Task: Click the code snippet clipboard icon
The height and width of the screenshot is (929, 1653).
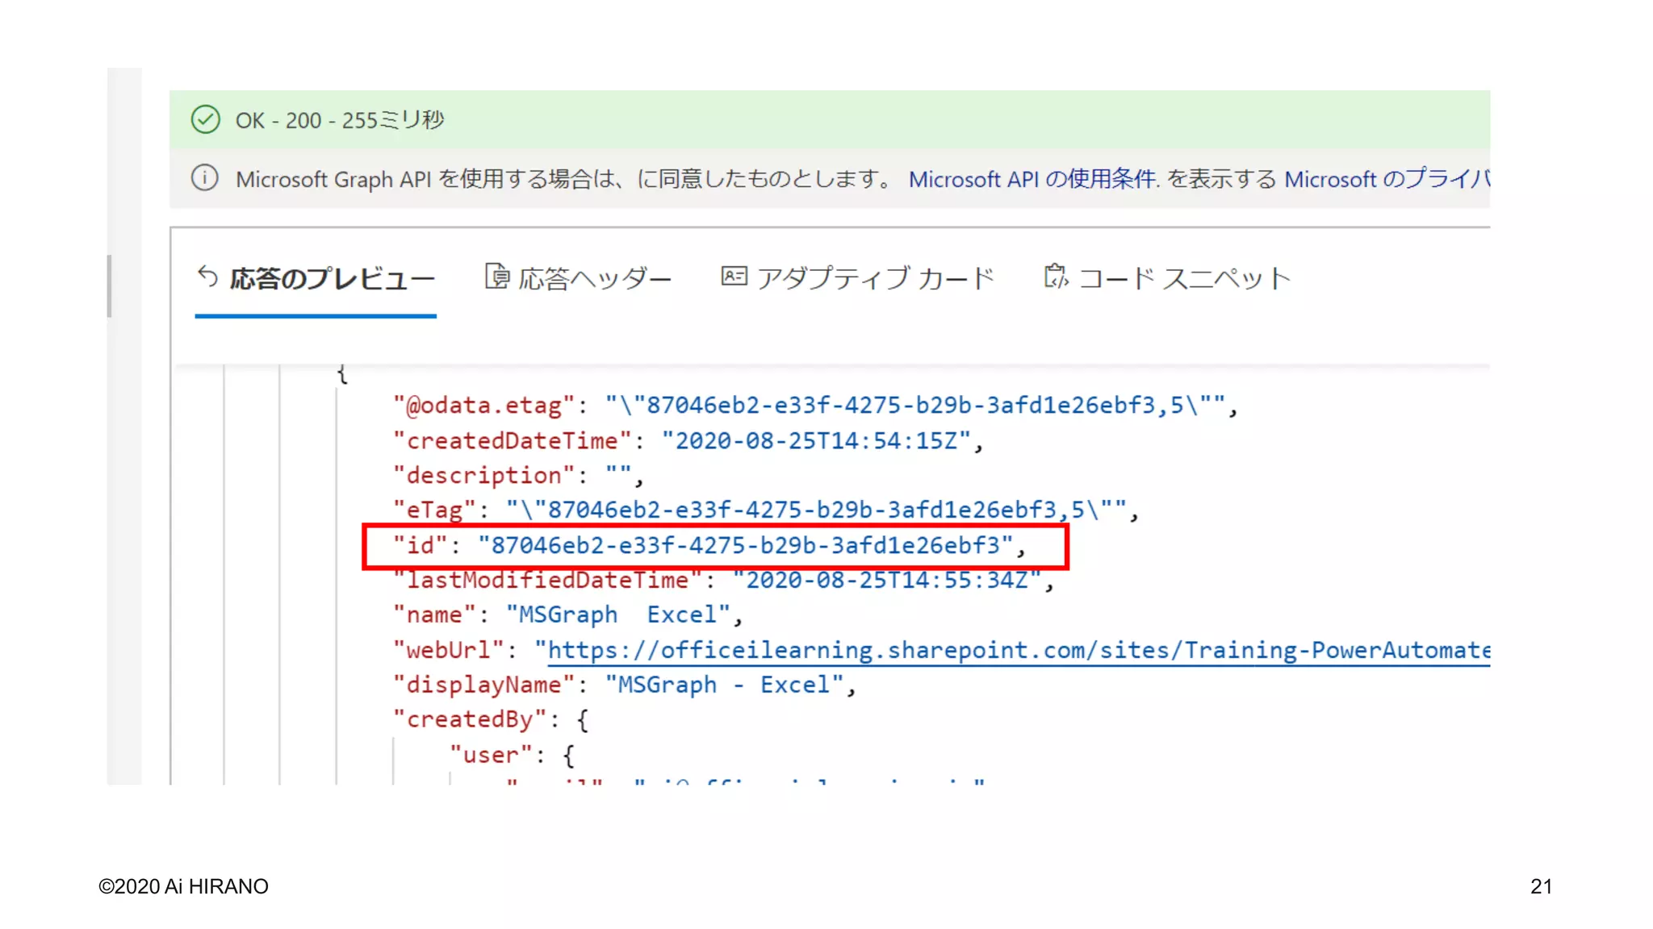Action: [1055, 277]
